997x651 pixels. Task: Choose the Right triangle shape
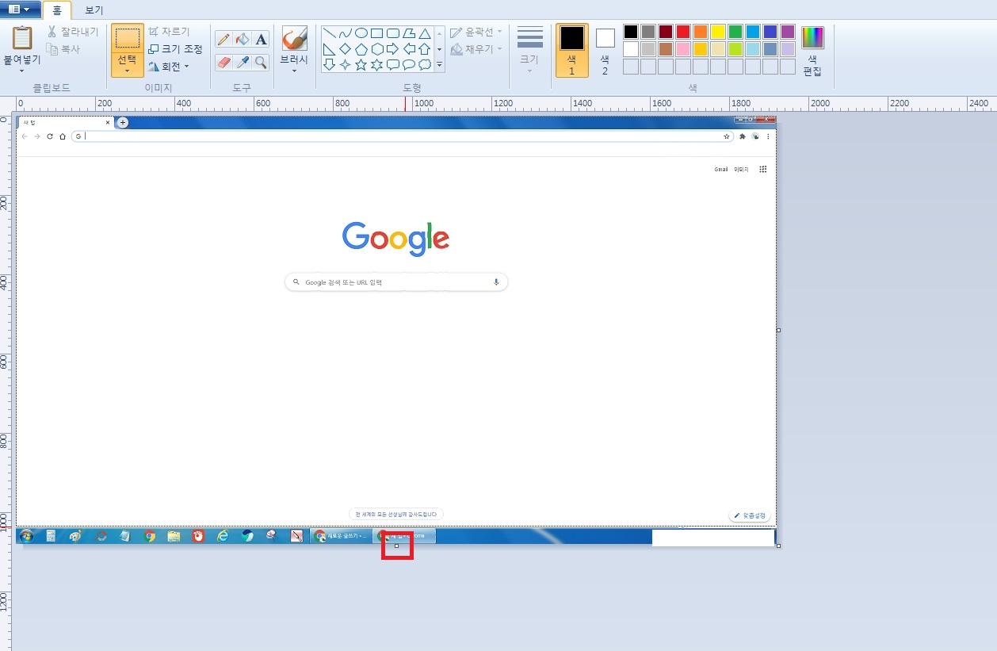pyautogui.click(x=329, y=49)
